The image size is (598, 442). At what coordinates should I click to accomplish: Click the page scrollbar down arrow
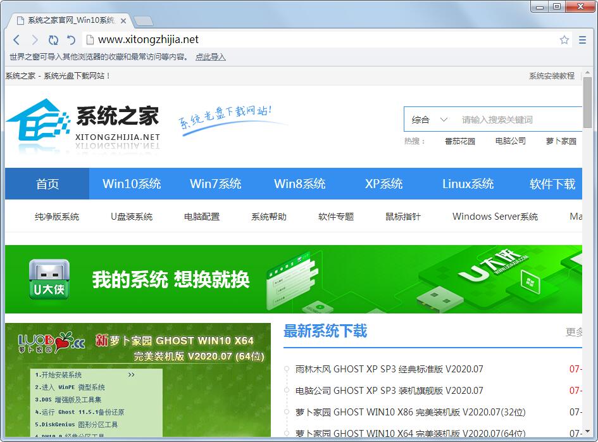point(587,432)
